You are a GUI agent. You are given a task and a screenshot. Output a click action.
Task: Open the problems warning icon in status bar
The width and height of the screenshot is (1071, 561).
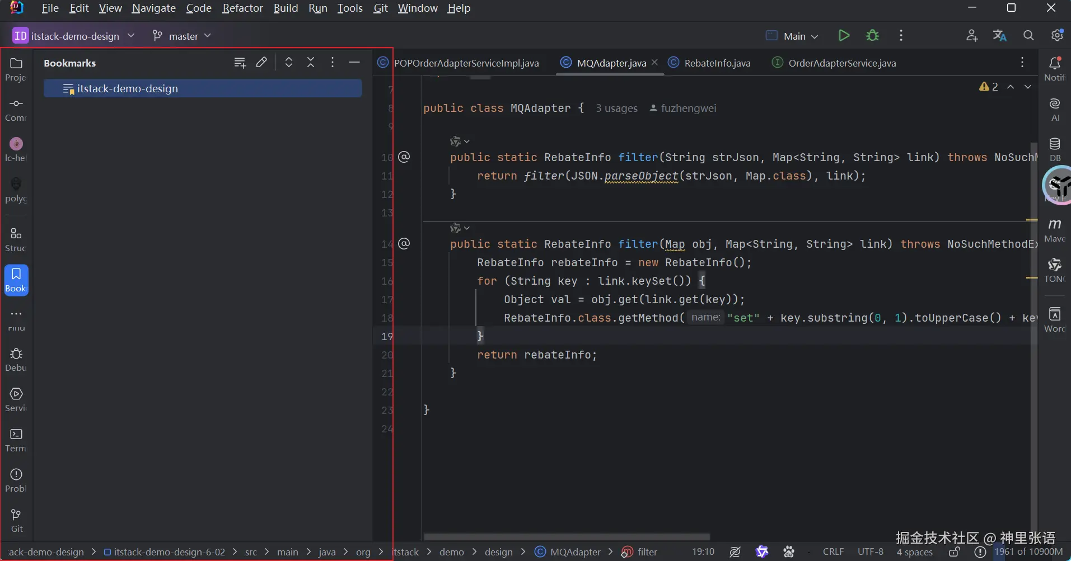pyautogui.click(x=980, y=552)
